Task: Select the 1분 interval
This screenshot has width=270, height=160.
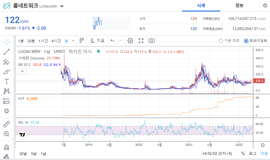Action: 21,41
